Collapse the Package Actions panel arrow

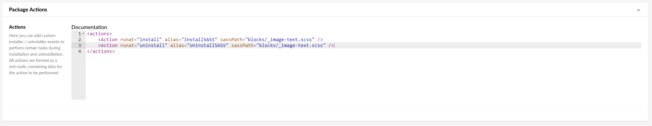638,10
